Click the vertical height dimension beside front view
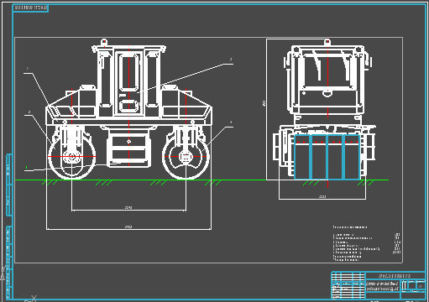The image size is (429, 302). click(x=264, y=103)
